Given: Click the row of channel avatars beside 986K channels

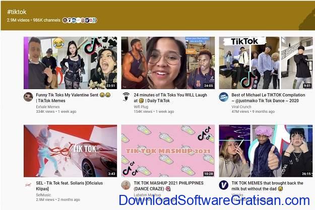Looking at the screenshot, I should pos(80,20).
